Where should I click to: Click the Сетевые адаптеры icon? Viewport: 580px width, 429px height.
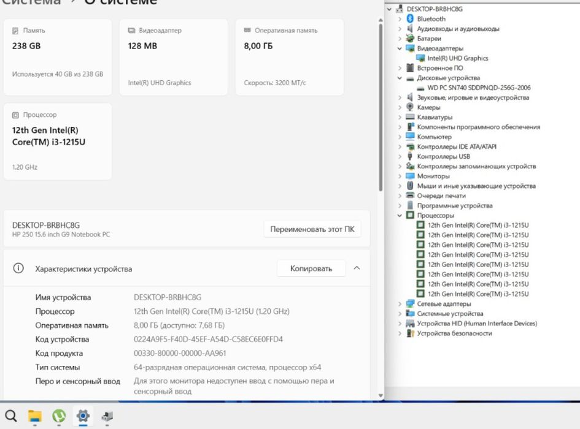coord(410,303)
